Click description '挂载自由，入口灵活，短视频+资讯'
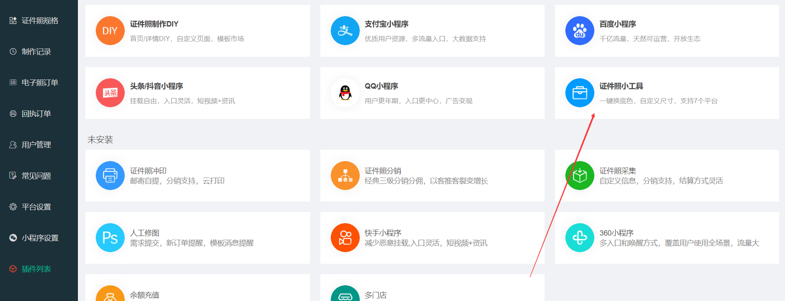This screenshot has width=785, height=301. tap(182, 101)
